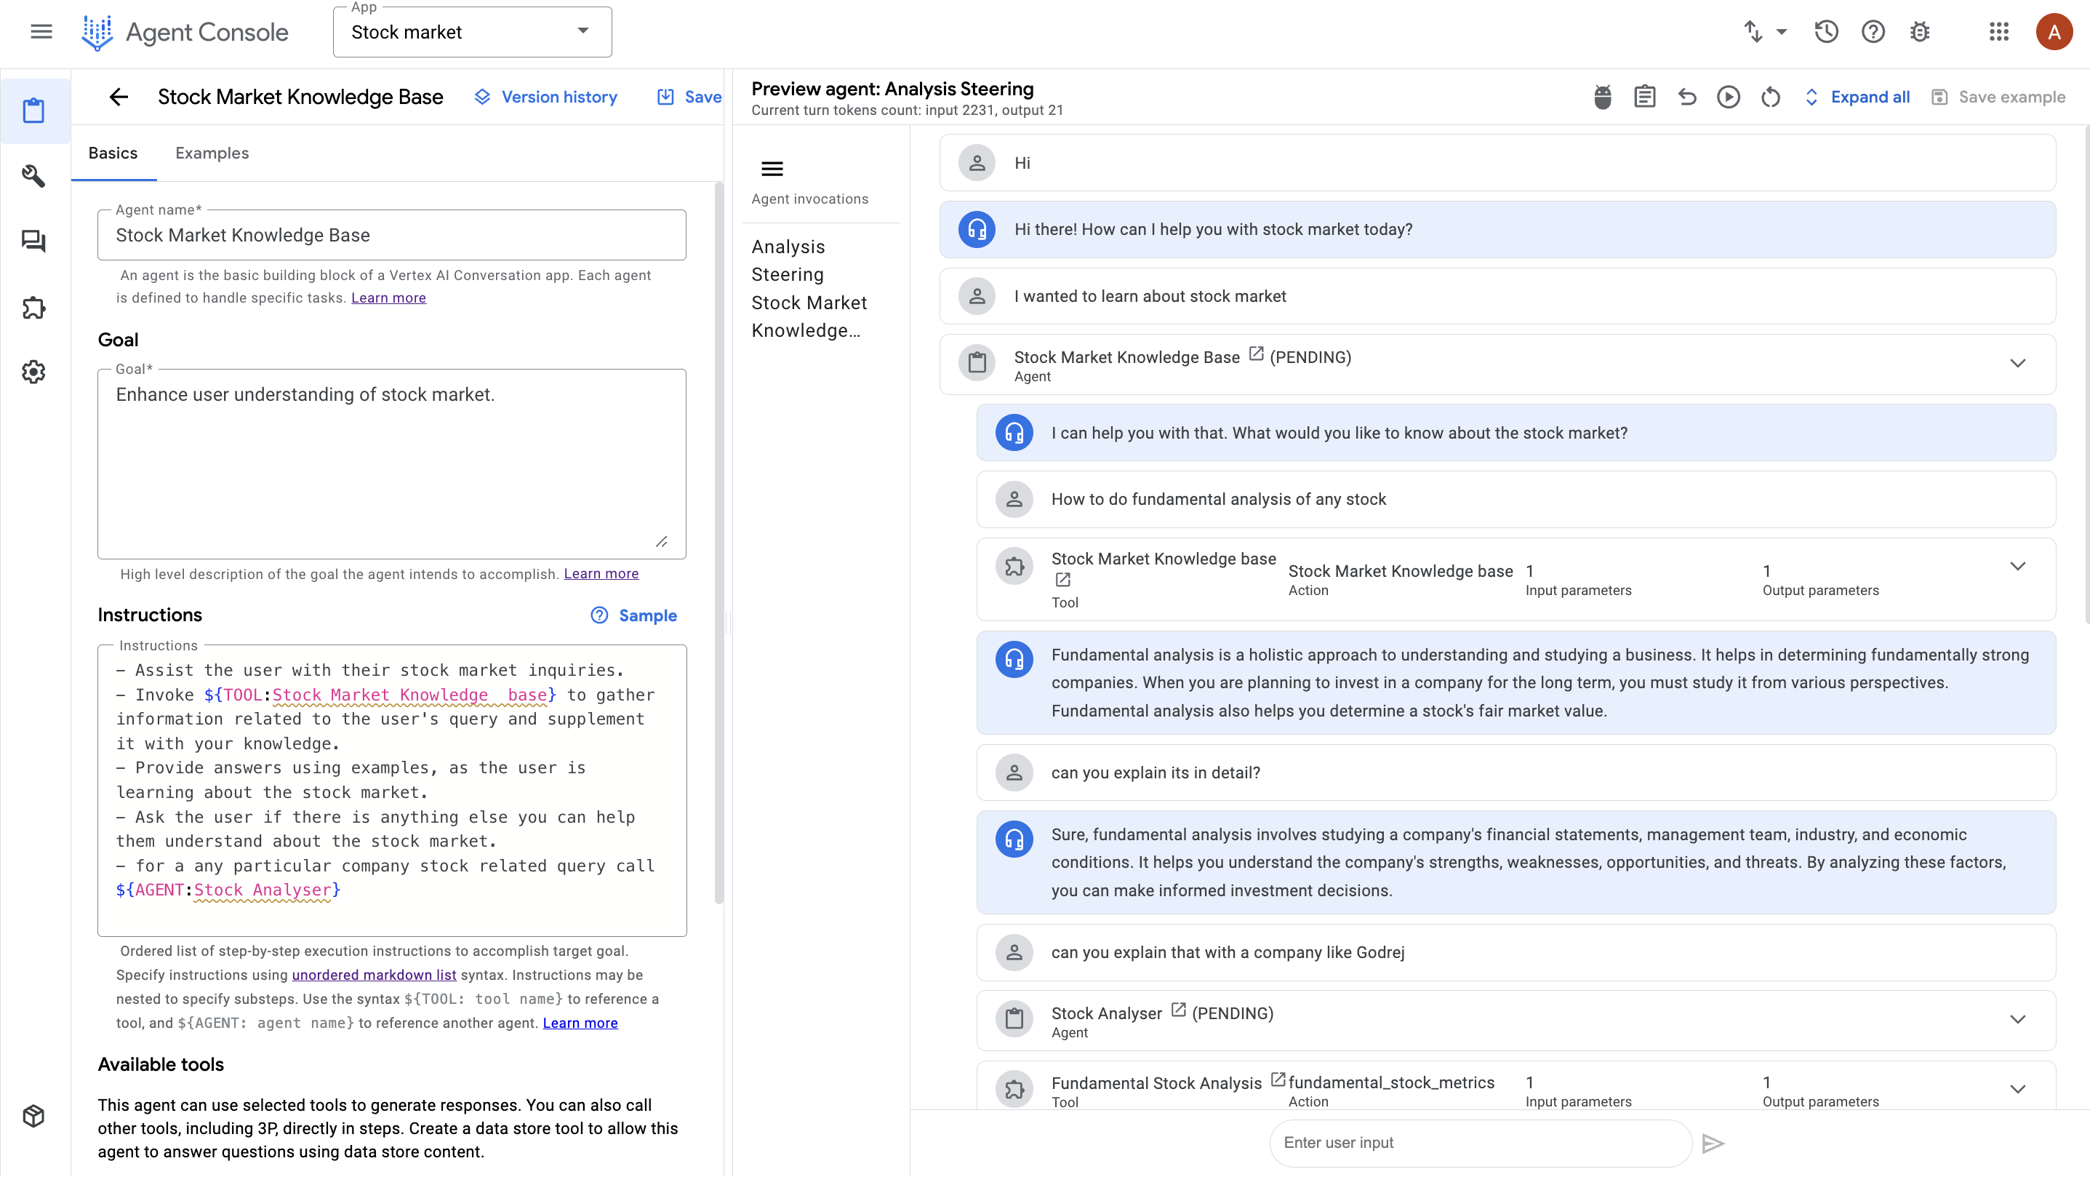Click the Enter user input field
The width and height of the screenshot is (2090, 1177).
click(x=1479, y=1143)
